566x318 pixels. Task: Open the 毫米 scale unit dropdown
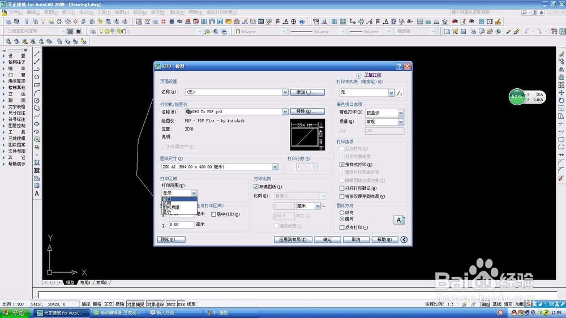(318, 206)
